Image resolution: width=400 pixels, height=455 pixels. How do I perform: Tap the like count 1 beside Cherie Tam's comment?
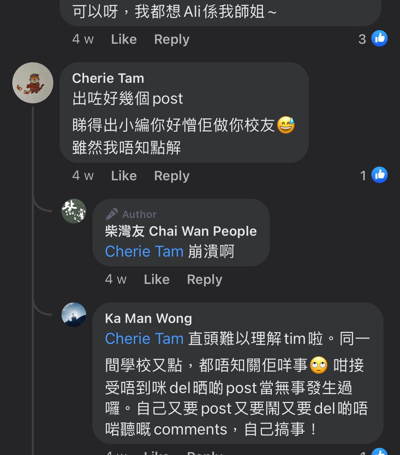pos(363,176)
